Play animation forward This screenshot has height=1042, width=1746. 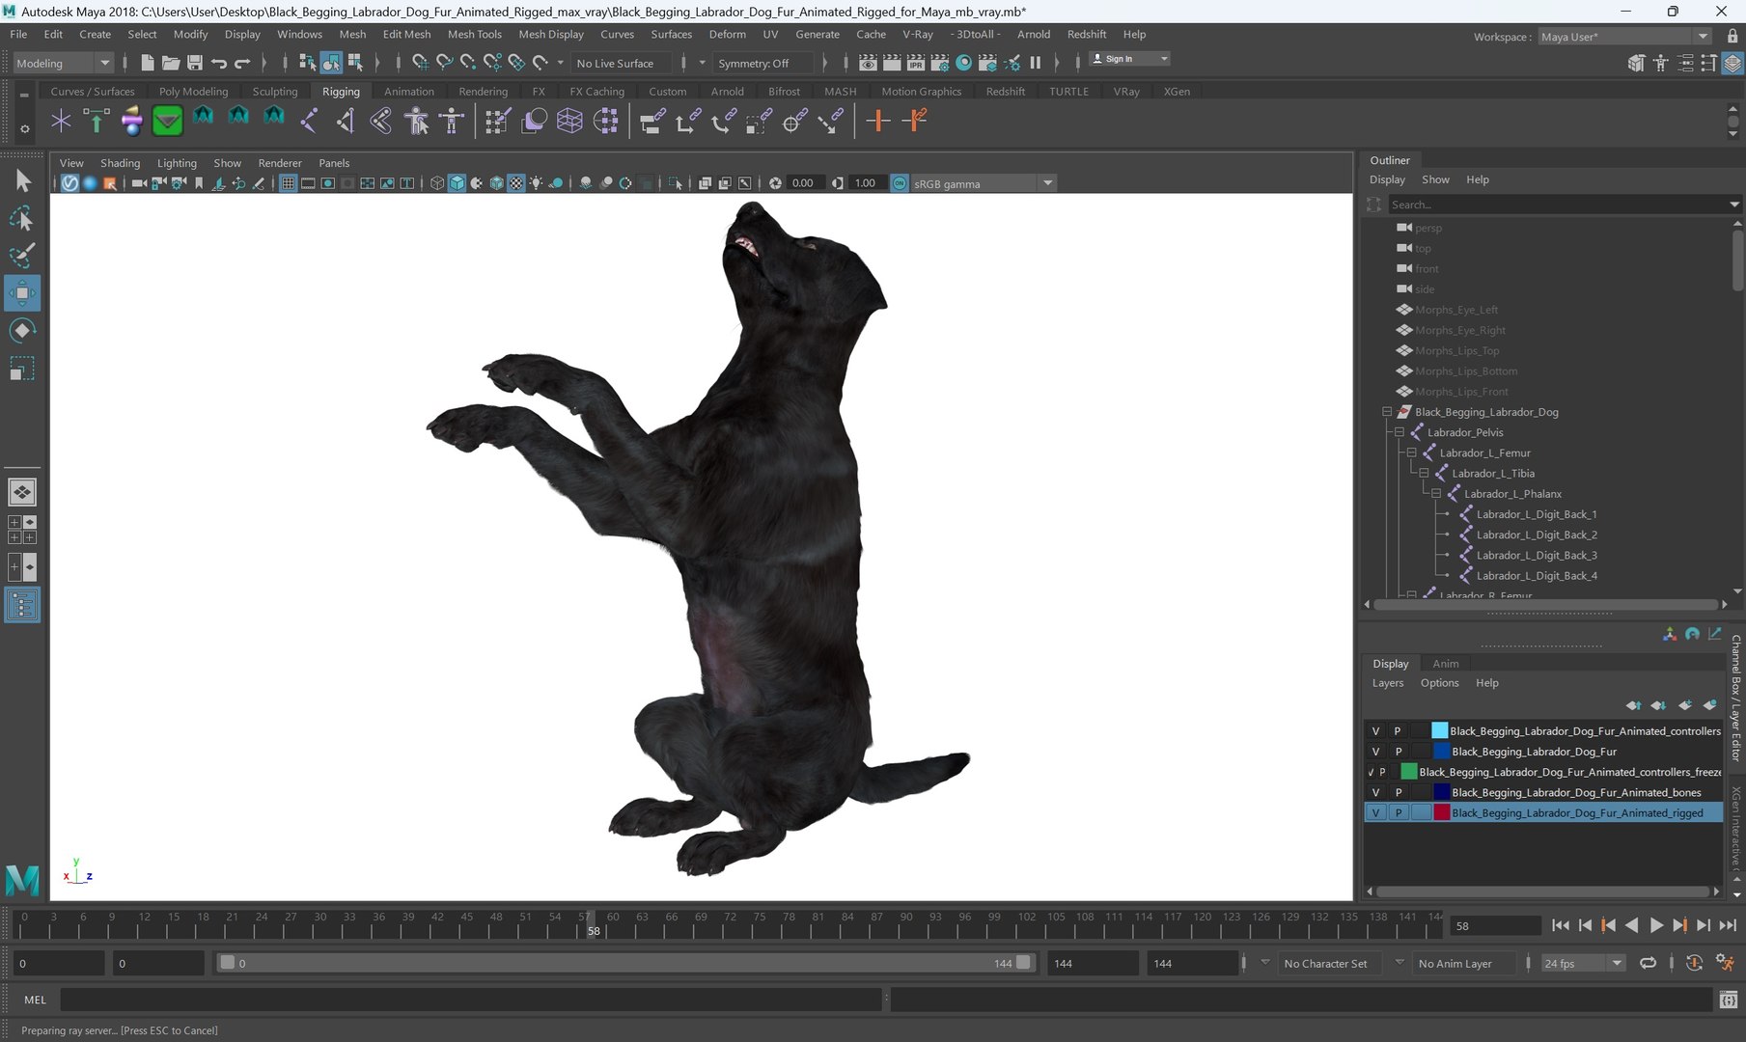tap(1655, 925)
